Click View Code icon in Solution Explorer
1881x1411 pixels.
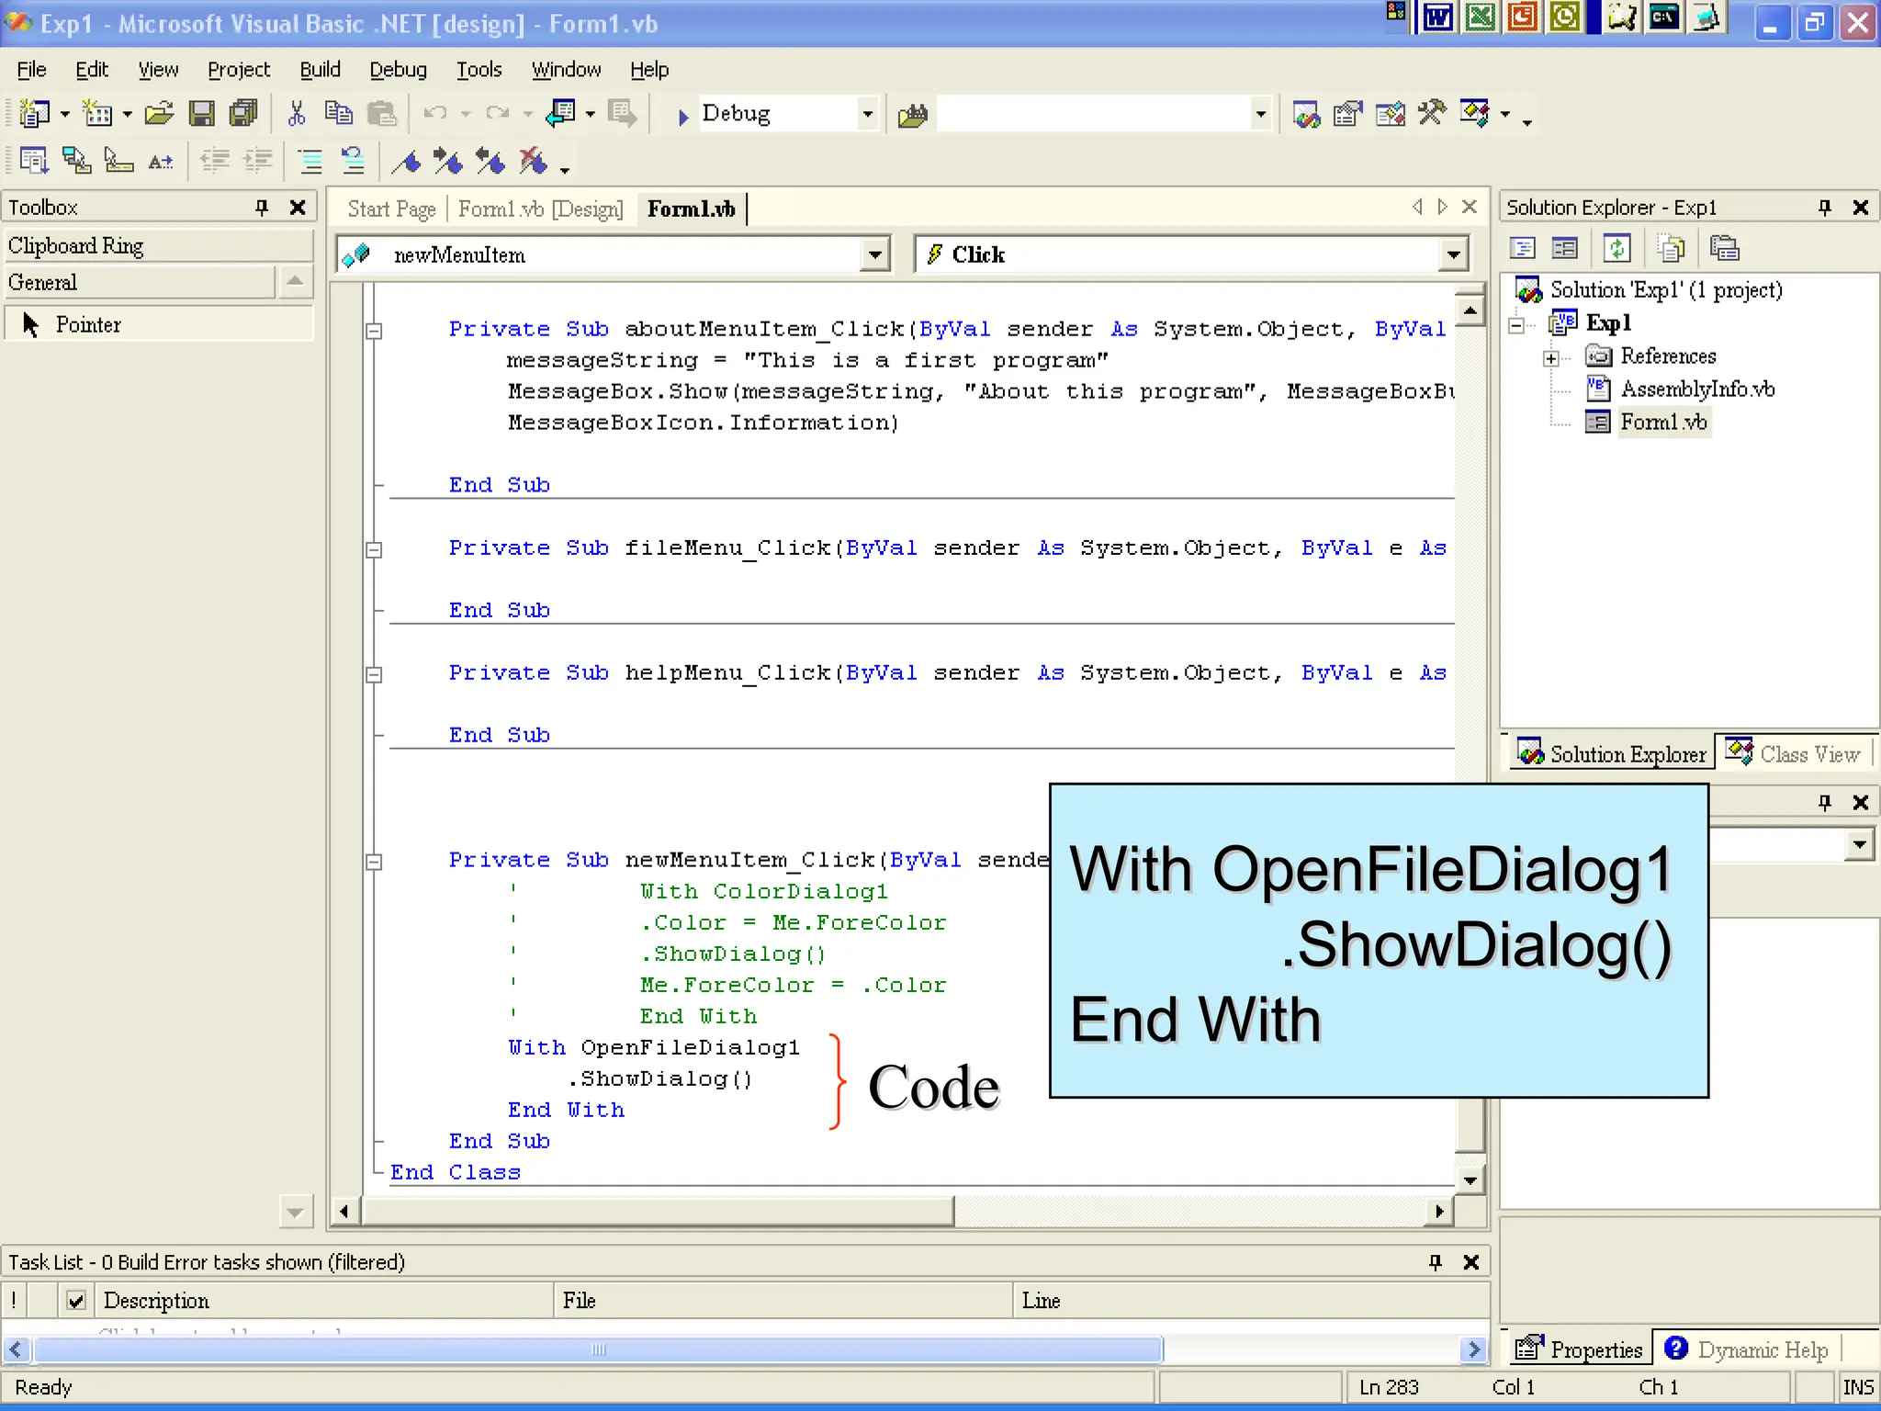point(1523,248)
